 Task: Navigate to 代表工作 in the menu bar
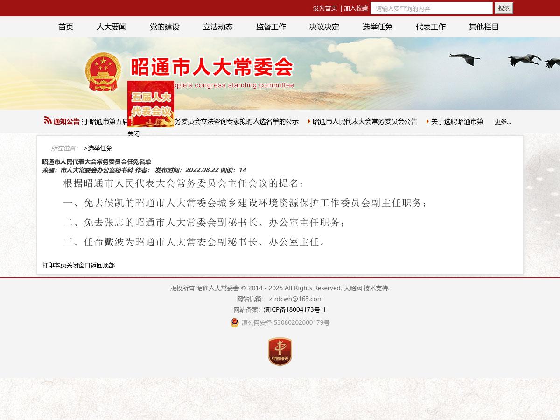point(430,27)
